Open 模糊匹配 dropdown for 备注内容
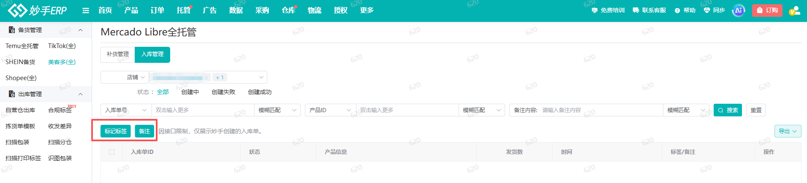 [686, 110]
